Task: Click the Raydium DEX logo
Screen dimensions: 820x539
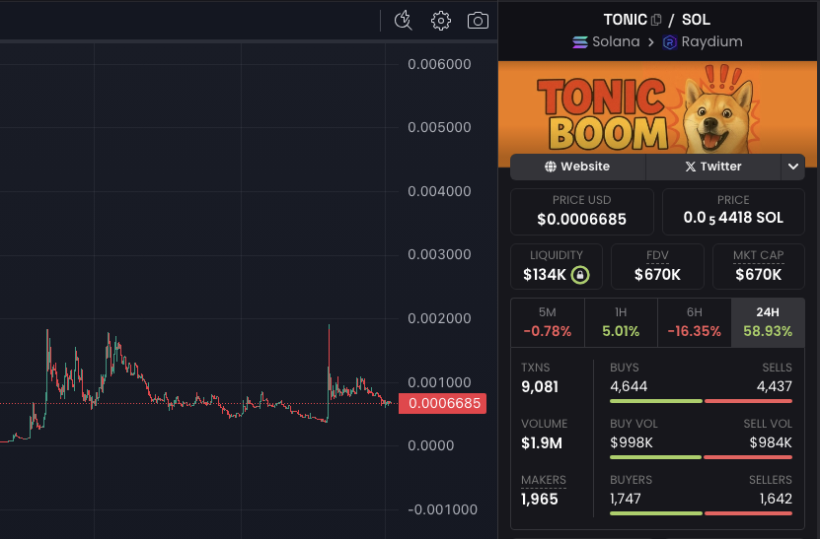Action: 670,41
